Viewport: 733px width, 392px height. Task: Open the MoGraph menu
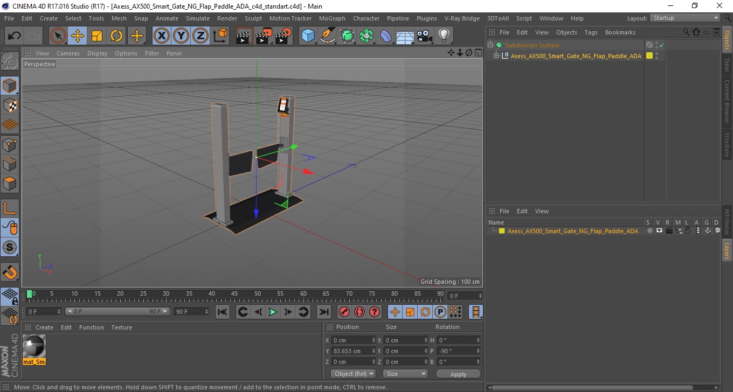point(332,18)
